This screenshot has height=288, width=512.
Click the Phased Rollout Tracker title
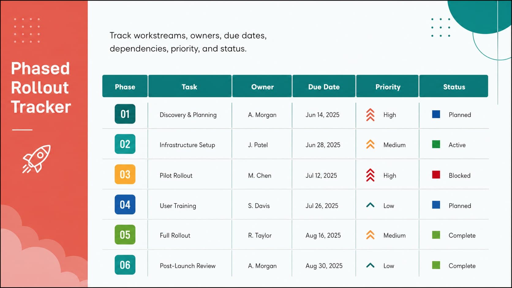point(41,88)
